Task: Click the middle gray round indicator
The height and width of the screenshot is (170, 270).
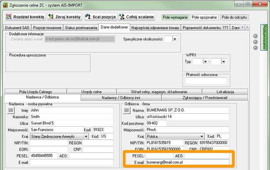Action: tap(255, 42)
